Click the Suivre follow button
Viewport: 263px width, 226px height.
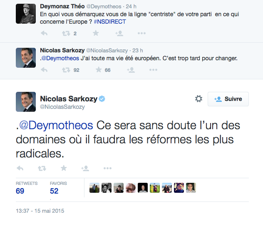pos(228,99)
